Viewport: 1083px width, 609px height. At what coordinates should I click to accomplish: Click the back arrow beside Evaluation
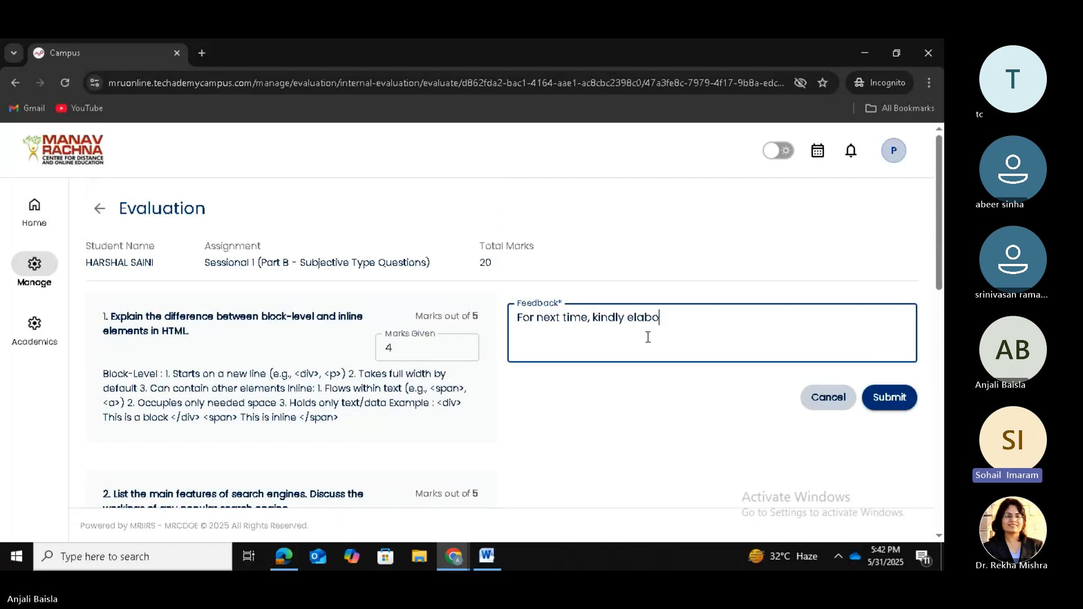(100, 209)
